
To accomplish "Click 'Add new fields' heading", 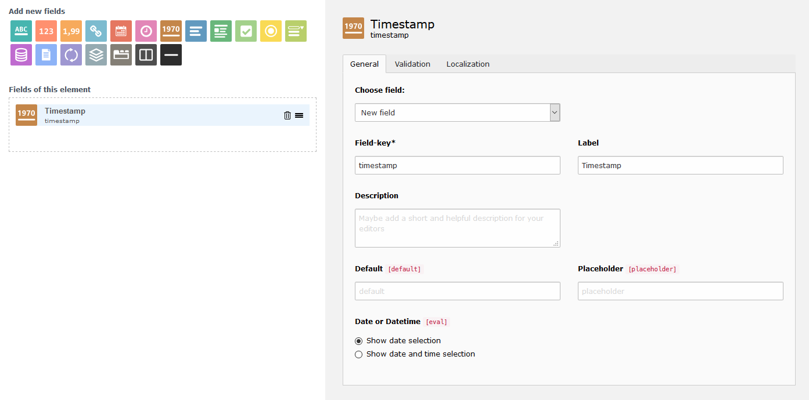I will (37, 11).
